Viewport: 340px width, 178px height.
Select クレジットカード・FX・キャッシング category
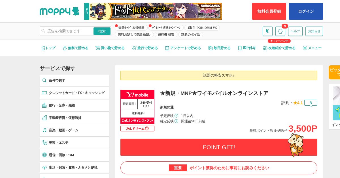[x=74, y=93]
